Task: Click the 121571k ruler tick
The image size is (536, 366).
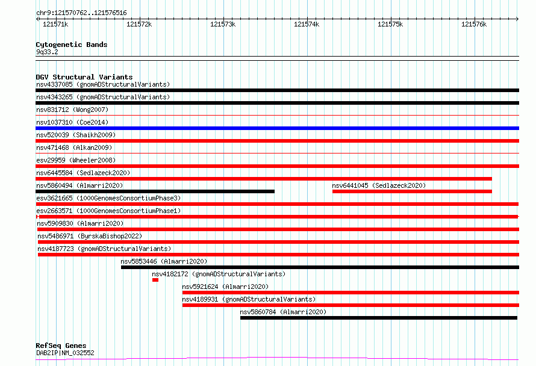Action: (55, 24)
